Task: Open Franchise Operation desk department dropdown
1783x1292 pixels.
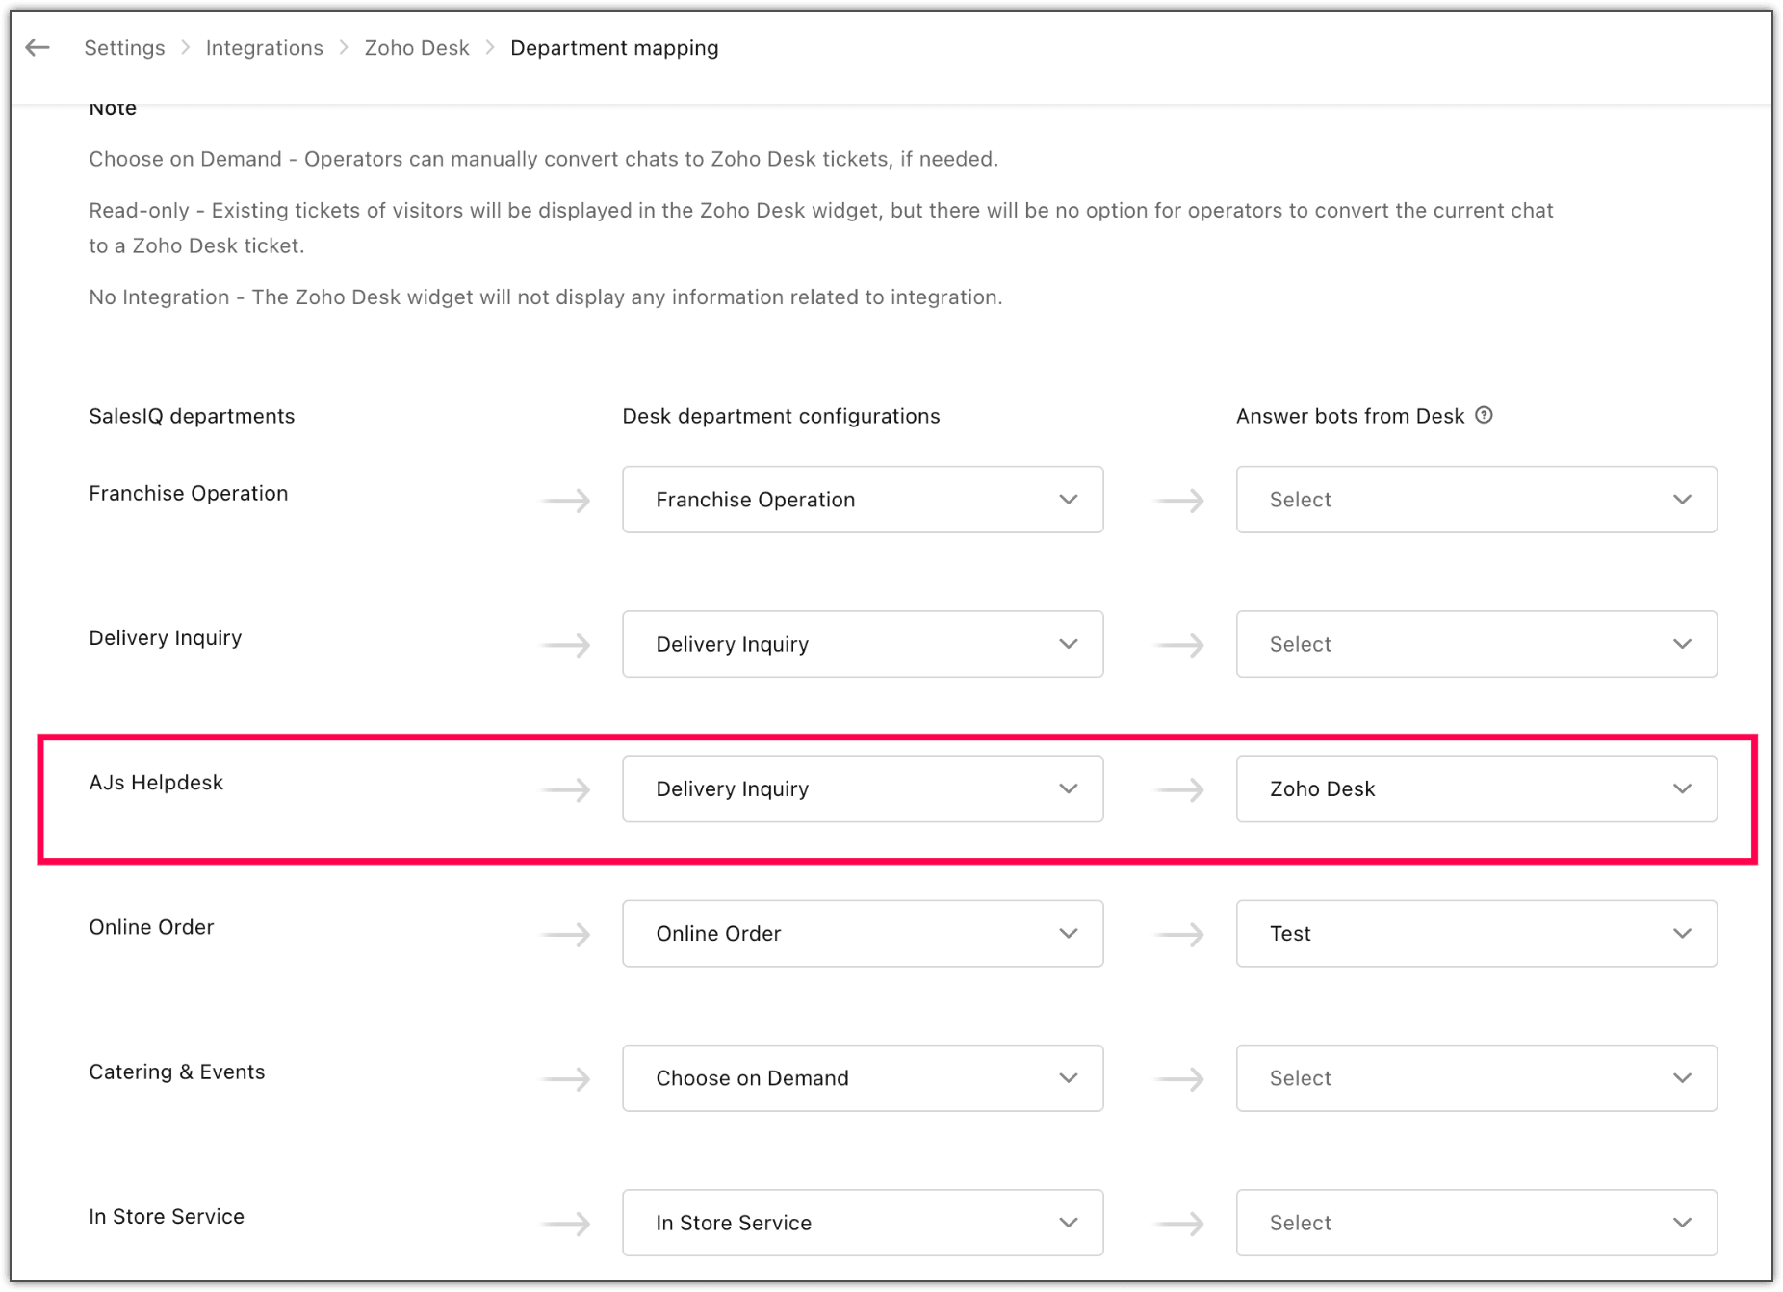Action: [862, 500]
